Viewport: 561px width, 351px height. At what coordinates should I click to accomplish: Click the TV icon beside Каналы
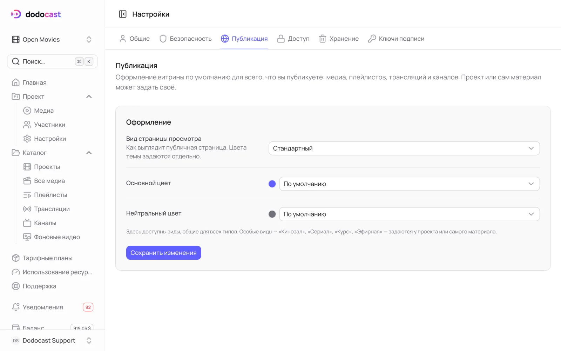click(27, 223)
